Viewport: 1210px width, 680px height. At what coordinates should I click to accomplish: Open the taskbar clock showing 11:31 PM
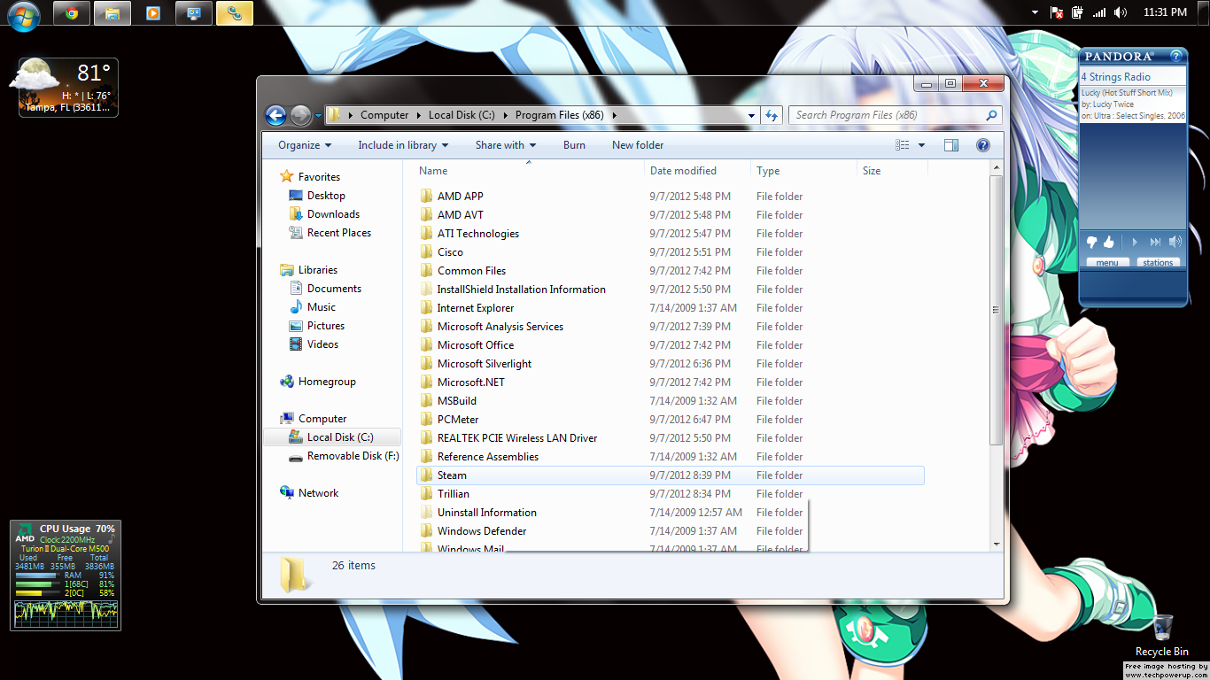[1165, 12]
